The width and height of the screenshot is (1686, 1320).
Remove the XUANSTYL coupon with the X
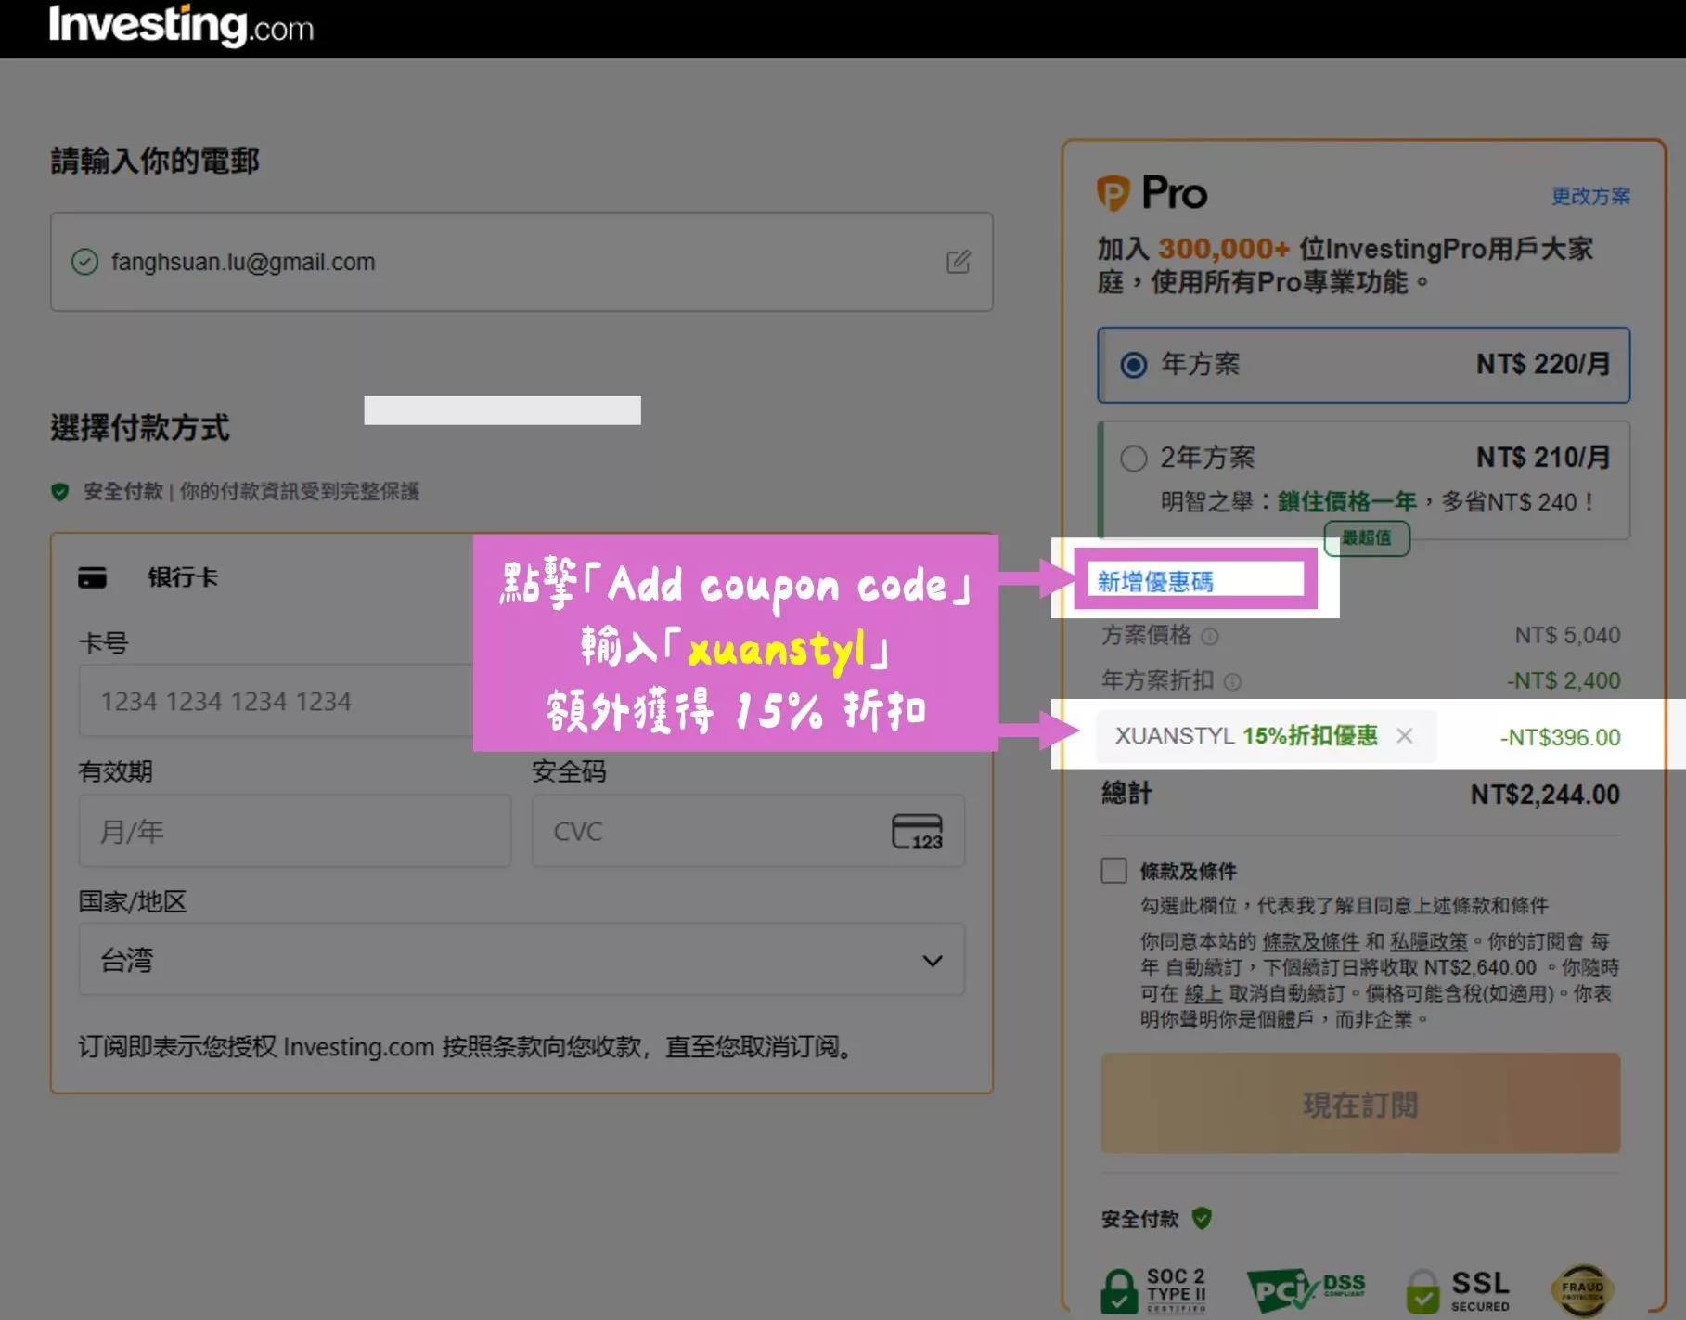click(1405, 736)
